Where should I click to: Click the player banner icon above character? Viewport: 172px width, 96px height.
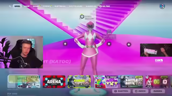pyautogui.click(x=82, y=17)
